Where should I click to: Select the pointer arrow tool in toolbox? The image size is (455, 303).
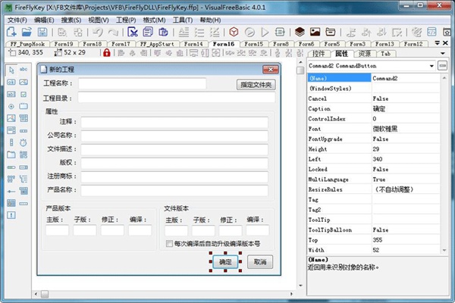[x=11, y=70]
